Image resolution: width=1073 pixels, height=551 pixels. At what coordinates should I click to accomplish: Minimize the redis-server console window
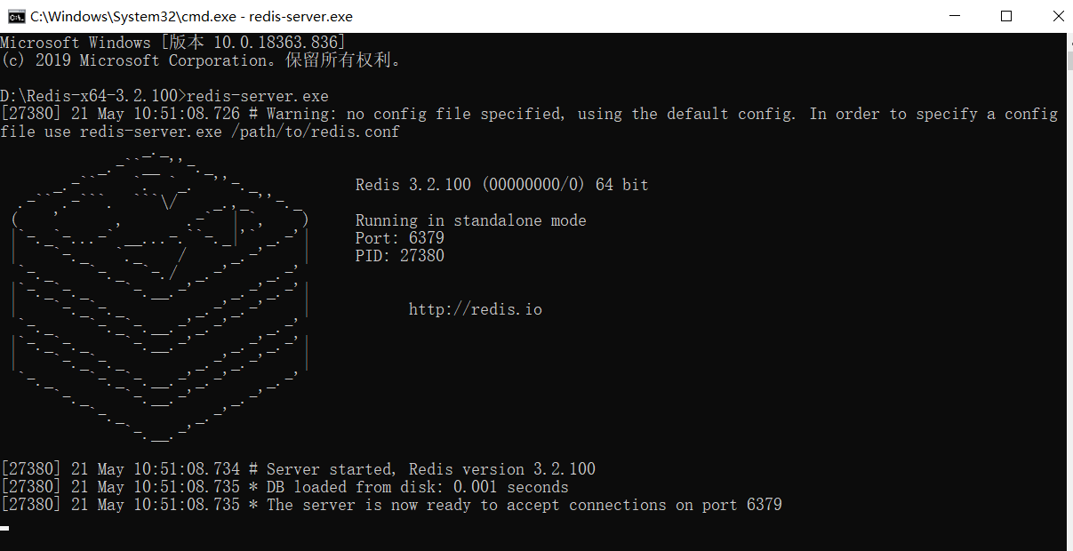(955, 16)
